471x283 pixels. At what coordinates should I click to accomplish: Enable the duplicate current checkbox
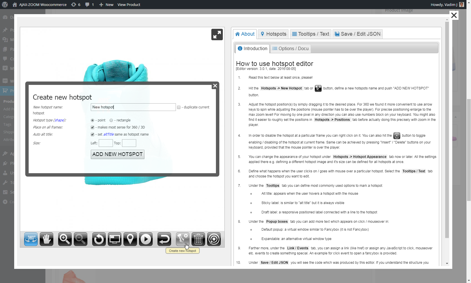click(x=179, y=107)
